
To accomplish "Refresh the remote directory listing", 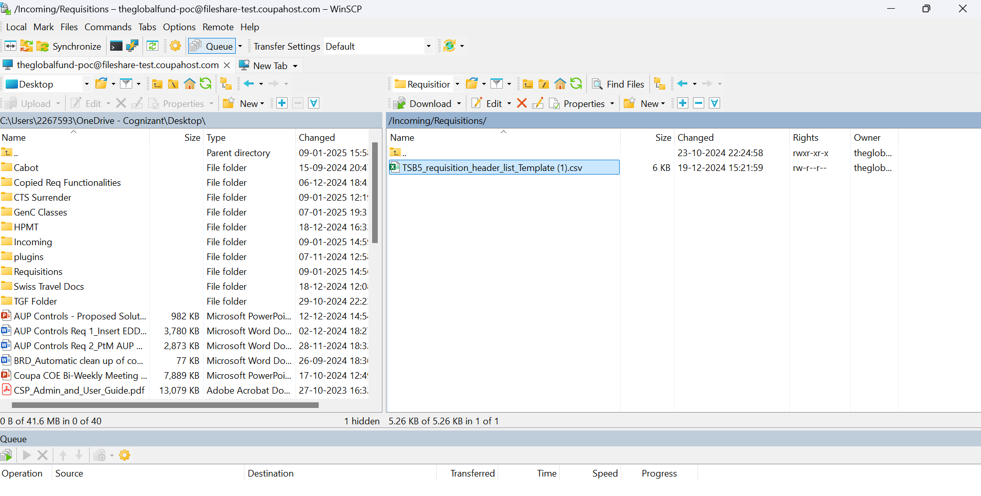I will coord(576,83).
